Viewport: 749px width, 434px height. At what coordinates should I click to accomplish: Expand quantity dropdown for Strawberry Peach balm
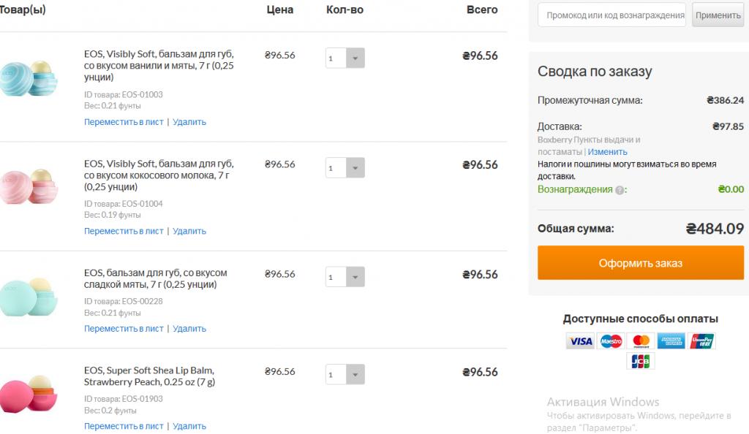[355, 374]
